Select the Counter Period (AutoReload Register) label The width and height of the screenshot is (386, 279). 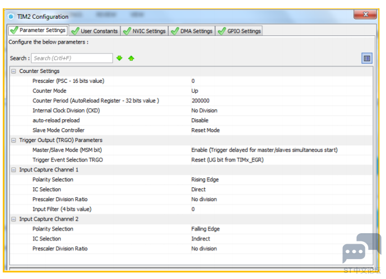(96, 101)
